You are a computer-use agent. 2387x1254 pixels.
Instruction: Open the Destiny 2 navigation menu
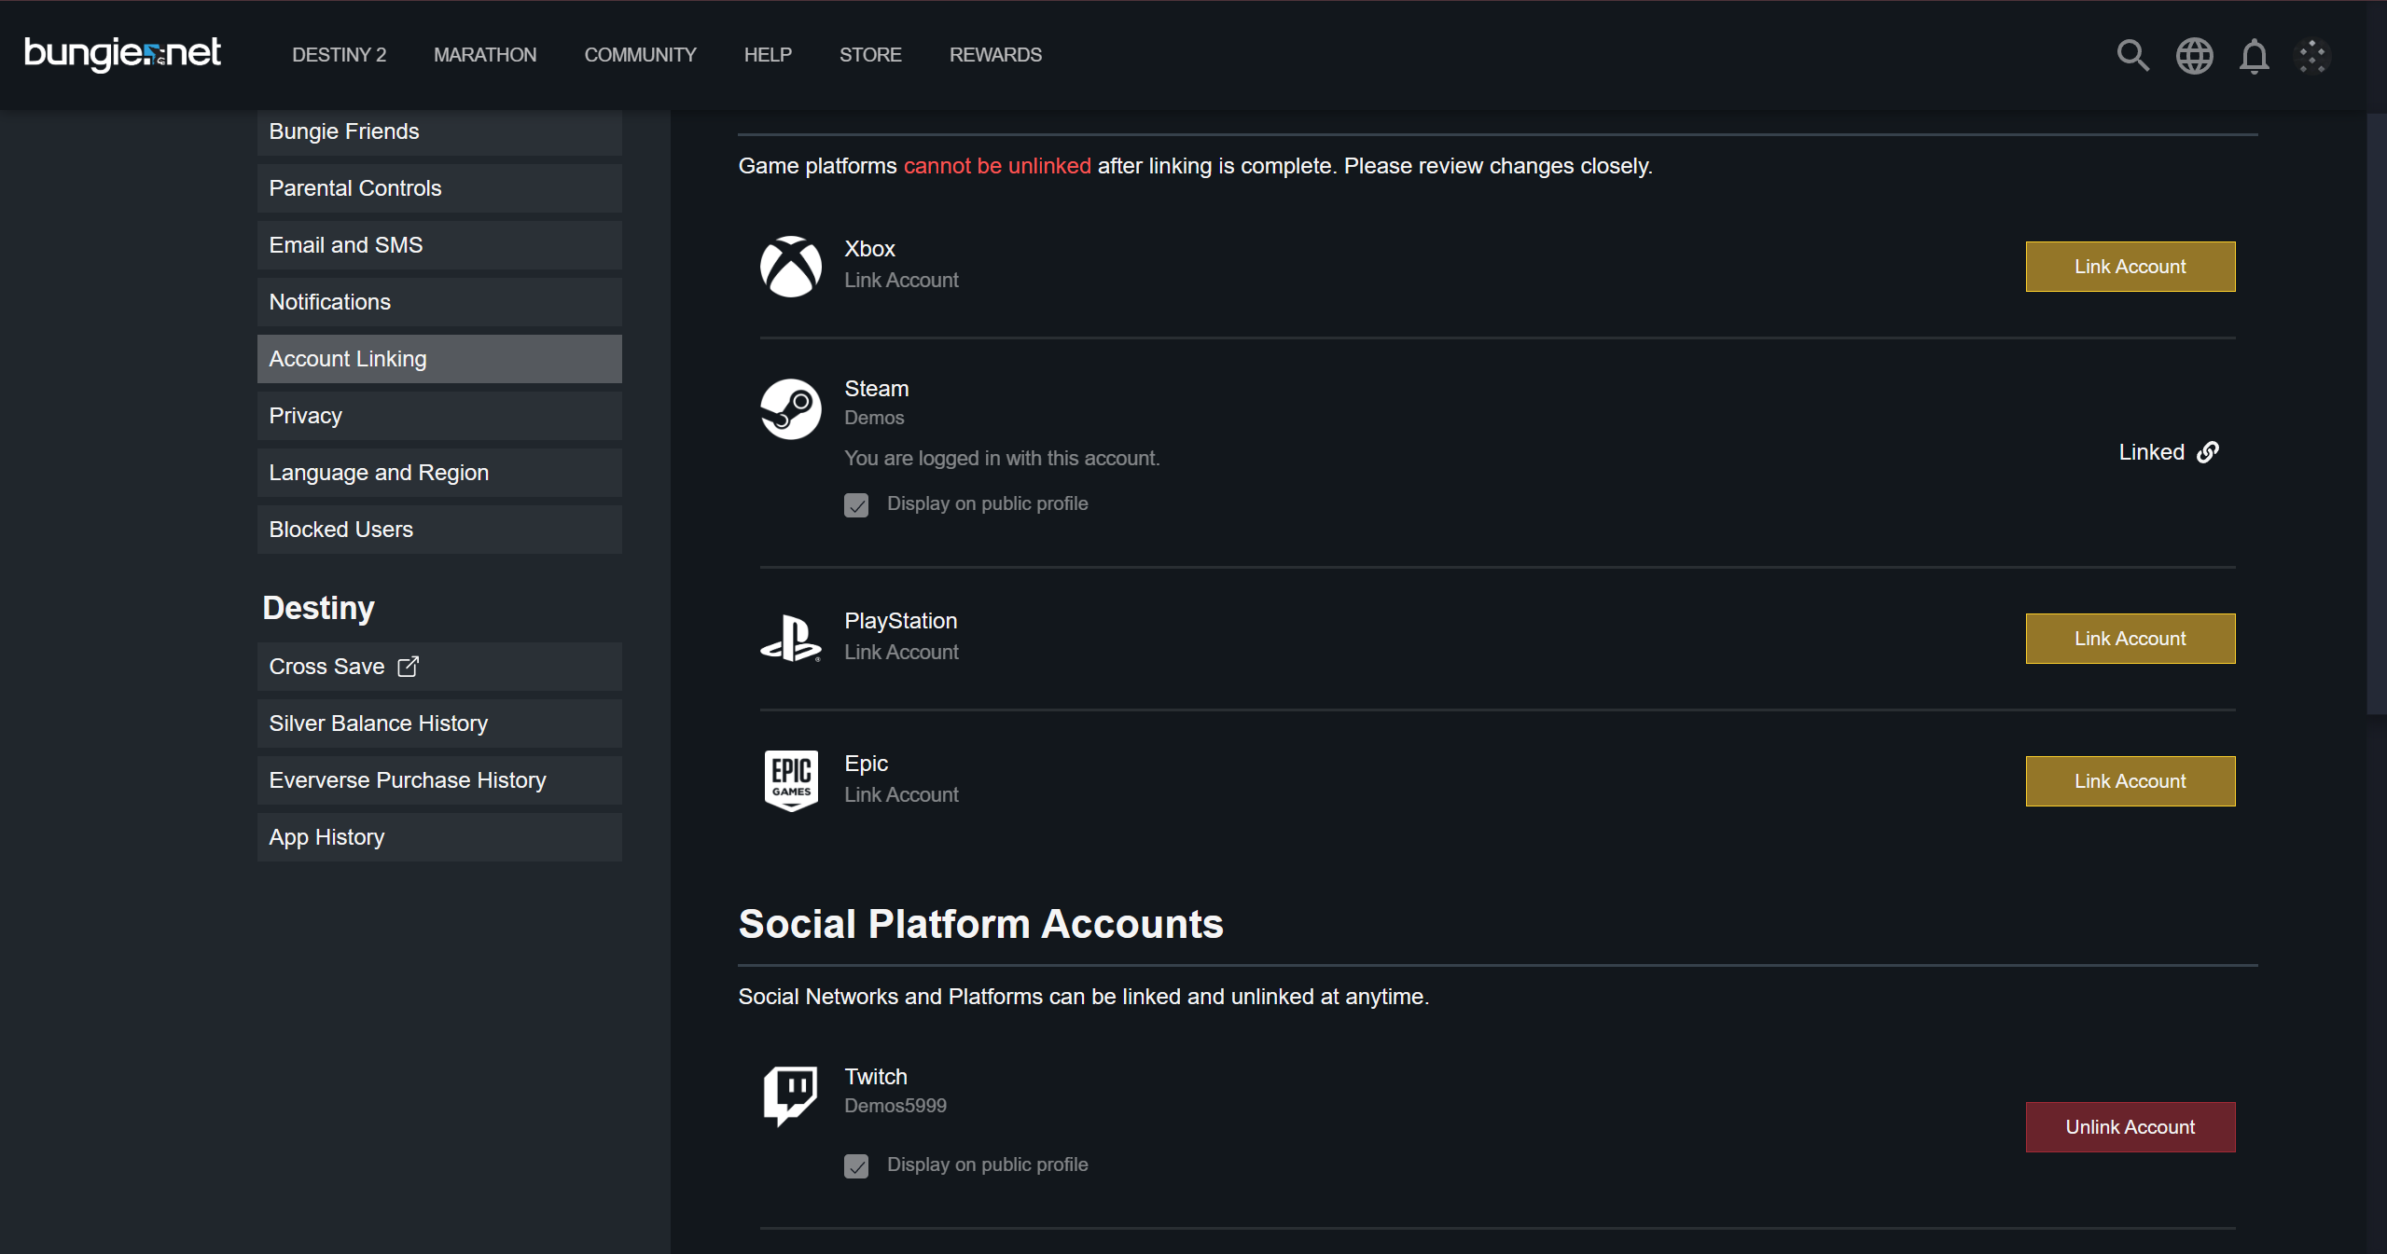tap(339, 55)
